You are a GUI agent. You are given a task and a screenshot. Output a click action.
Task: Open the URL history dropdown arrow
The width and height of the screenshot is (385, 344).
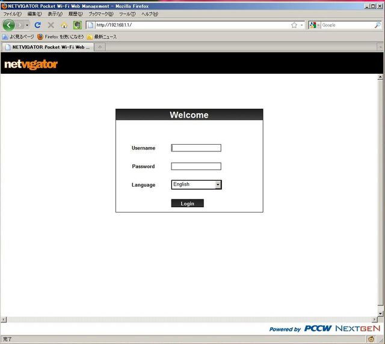point(302,25)
